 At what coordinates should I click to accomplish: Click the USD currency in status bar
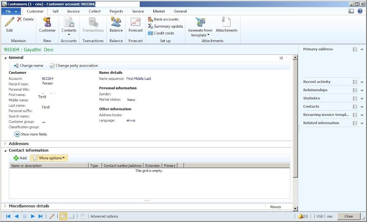(x=320, y=216)
